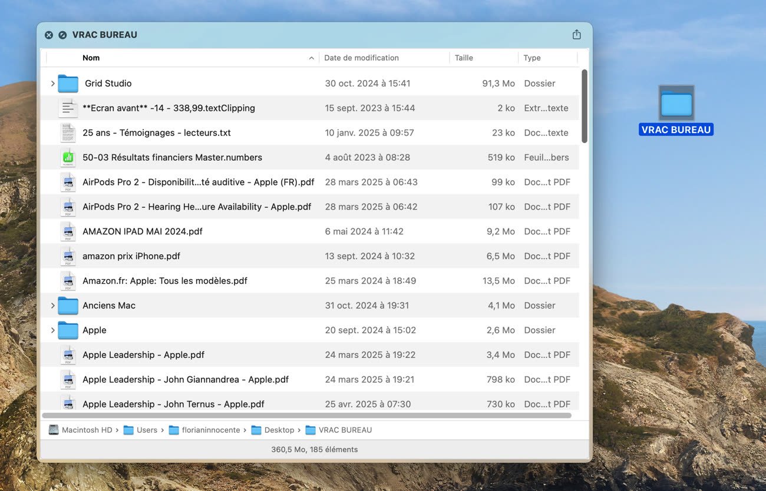Viewport: 766px width, 491px height.
Task: Click status text 360,5 Mo, 185 éléments
Action: coord(315,450)
